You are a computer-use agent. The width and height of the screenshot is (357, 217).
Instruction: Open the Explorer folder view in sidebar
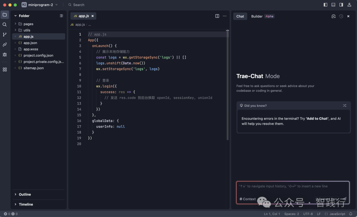click(5, 15)
